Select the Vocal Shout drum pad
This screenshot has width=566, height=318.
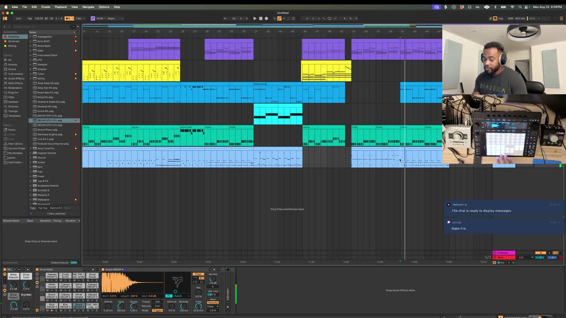coord(92,276)
